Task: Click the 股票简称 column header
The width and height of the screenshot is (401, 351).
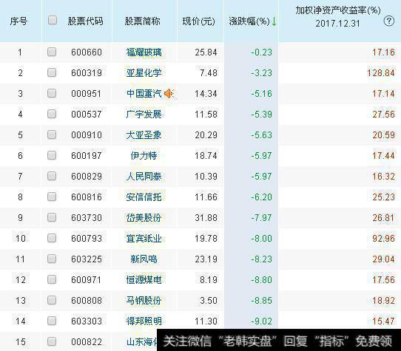Action: click(x=143, y=21)
